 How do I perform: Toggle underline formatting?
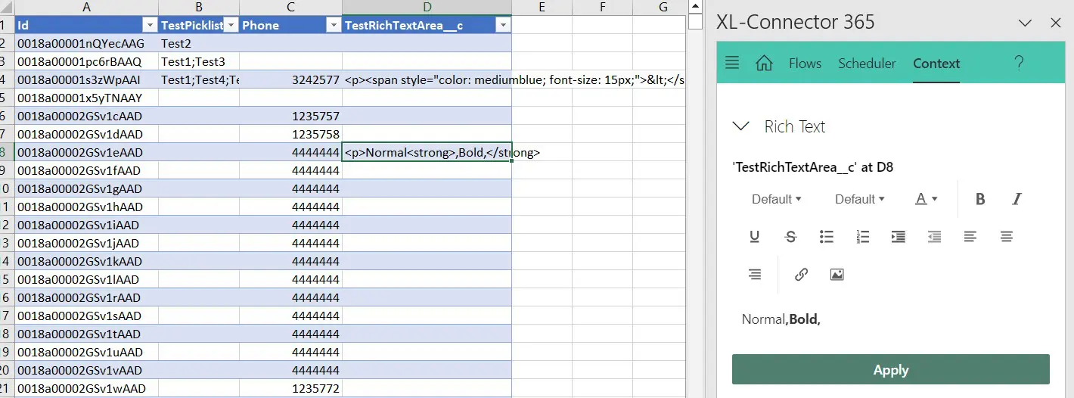pyautogui.click(x=754, y=237)
